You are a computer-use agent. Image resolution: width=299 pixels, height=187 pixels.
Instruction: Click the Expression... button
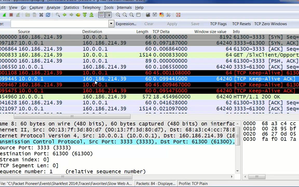126,24
